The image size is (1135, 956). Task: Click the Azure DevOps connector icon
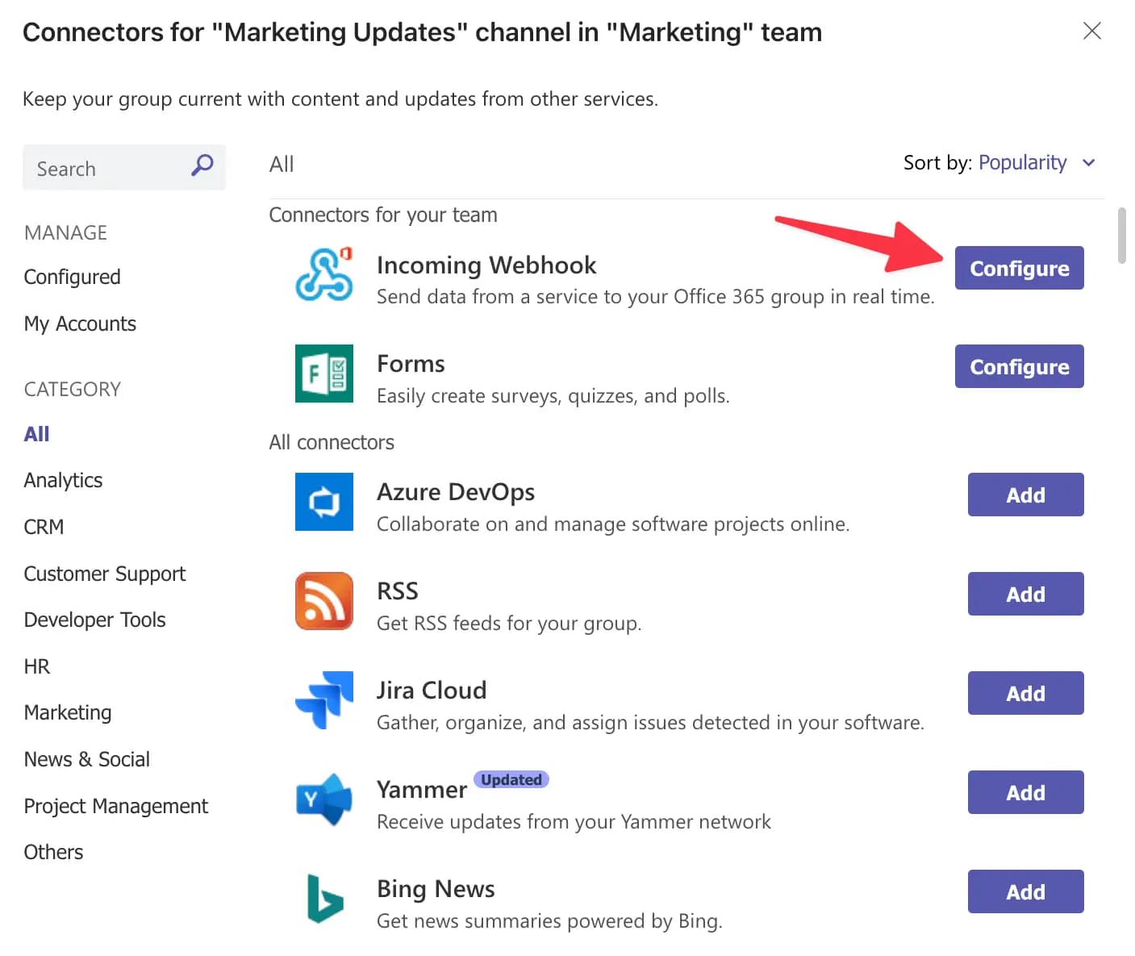point(323,502)
